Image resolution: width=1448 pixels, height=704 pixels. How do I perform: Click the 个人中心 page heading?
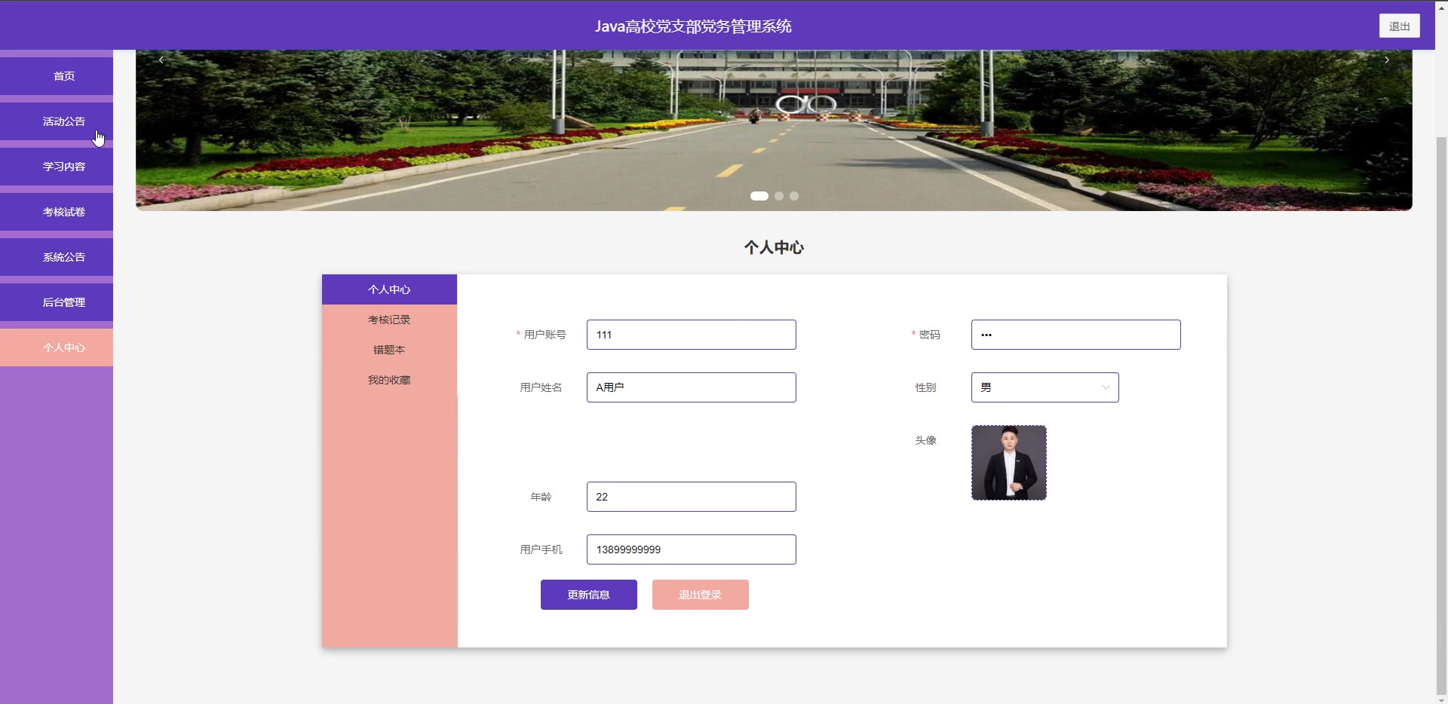774,247
